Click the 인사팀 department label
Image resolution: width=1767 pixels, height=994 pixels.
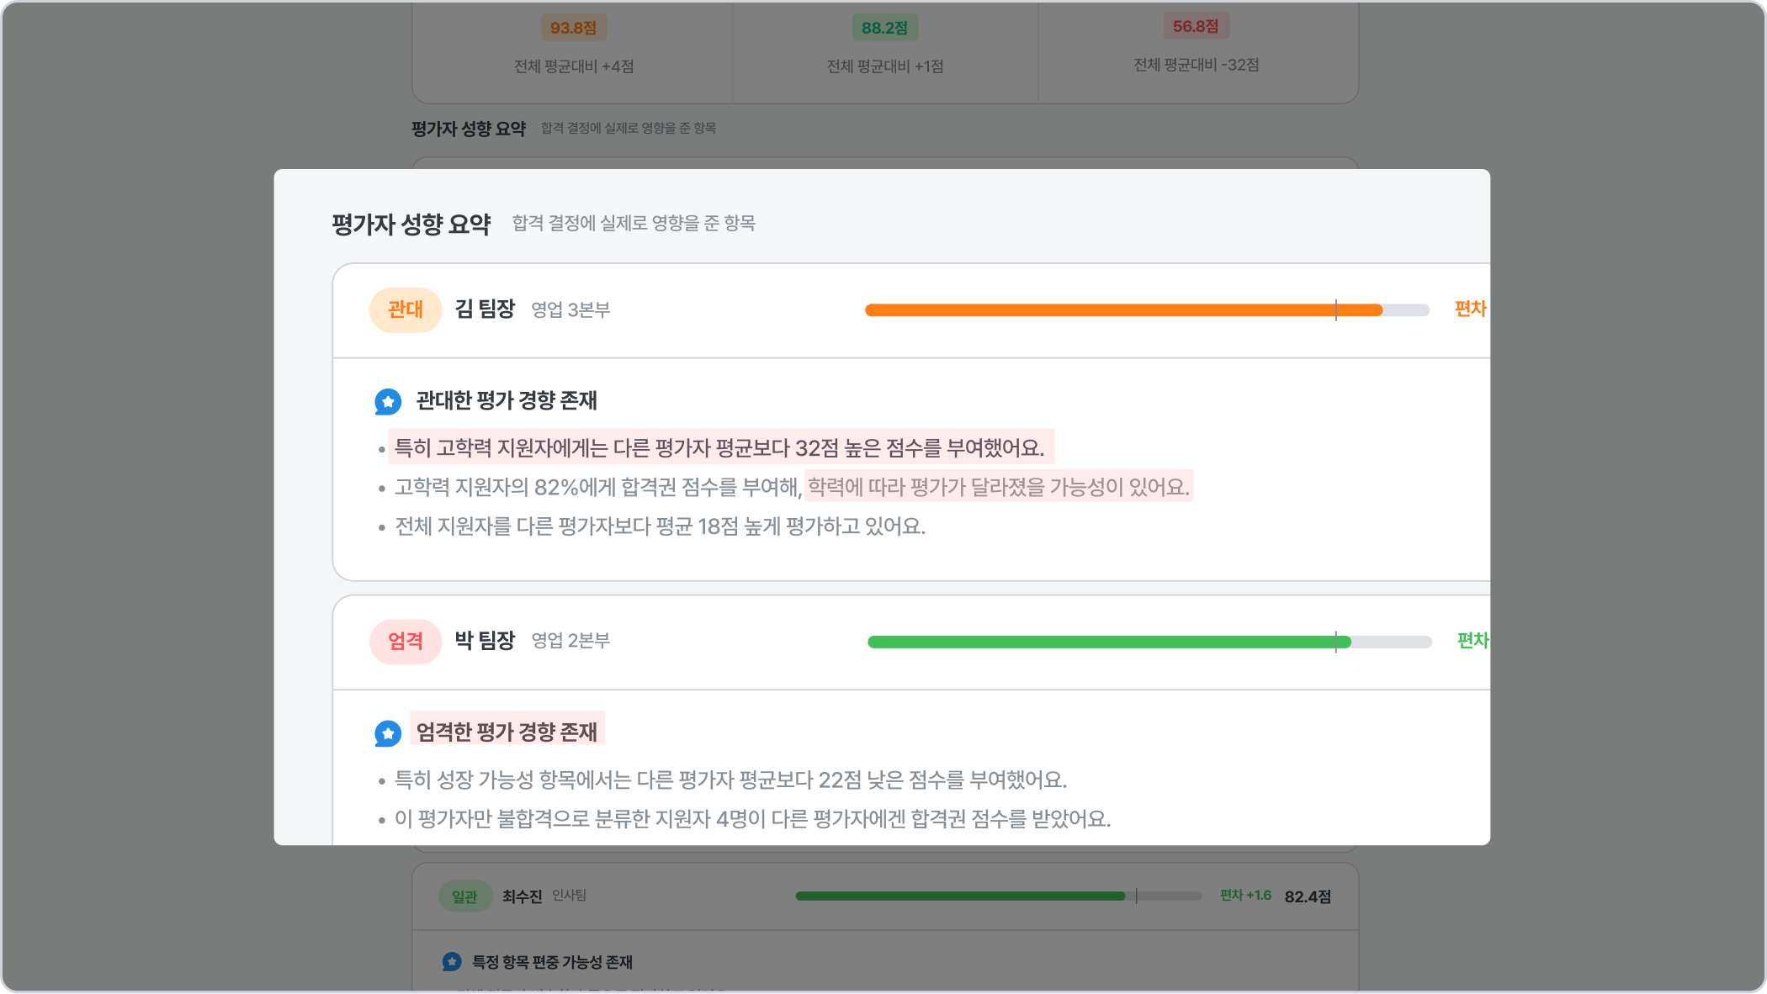tap(570, 896)
